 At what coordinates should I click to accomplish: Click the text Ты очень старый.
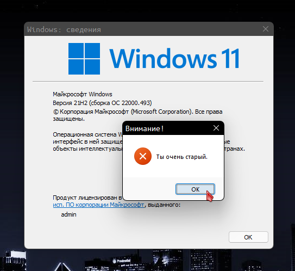(182, 157)
